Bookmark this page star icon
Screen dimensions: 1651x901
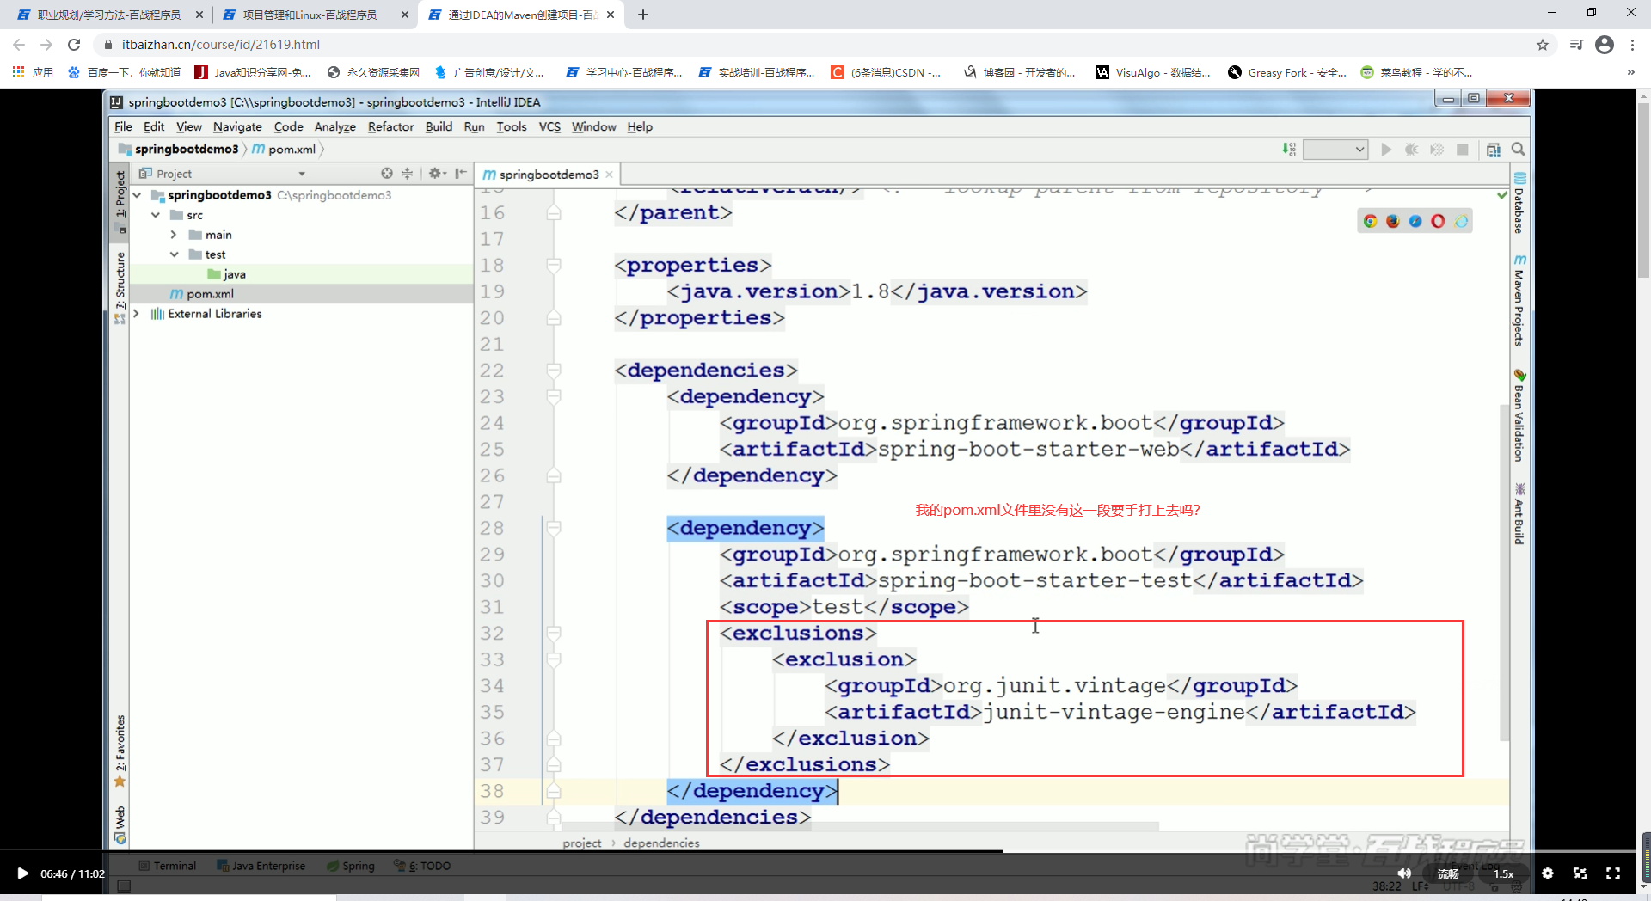coord(1543,45)
